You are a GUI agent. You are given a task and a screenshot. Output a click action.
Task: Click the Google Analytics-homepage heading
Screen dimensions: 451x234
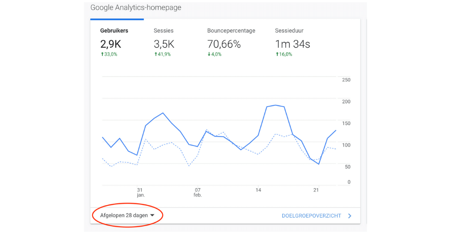[136, 7]
